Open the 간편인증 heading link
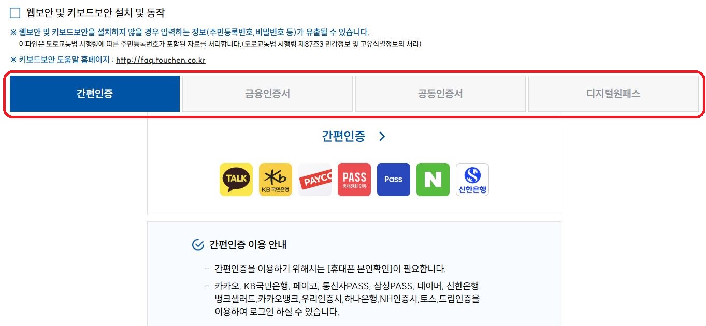Image resolution: width=706 pixels, height=326 pixels. (343, 136)
